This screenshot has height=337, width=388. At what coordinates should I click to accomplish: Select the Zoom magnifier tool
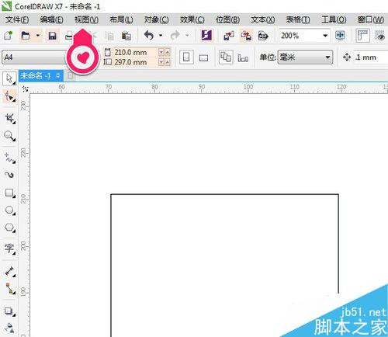coord(9,136)
